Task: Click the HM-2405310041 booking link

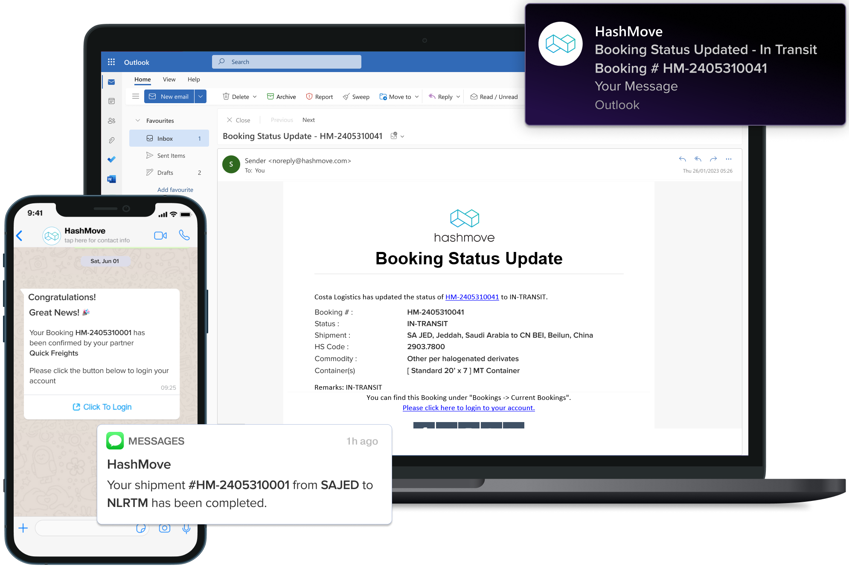Action: click(472, 297)
